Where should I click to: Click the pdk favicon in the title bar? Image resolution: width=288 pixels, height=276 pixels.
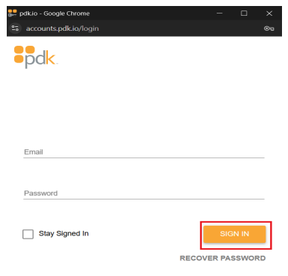pos(12,13)
